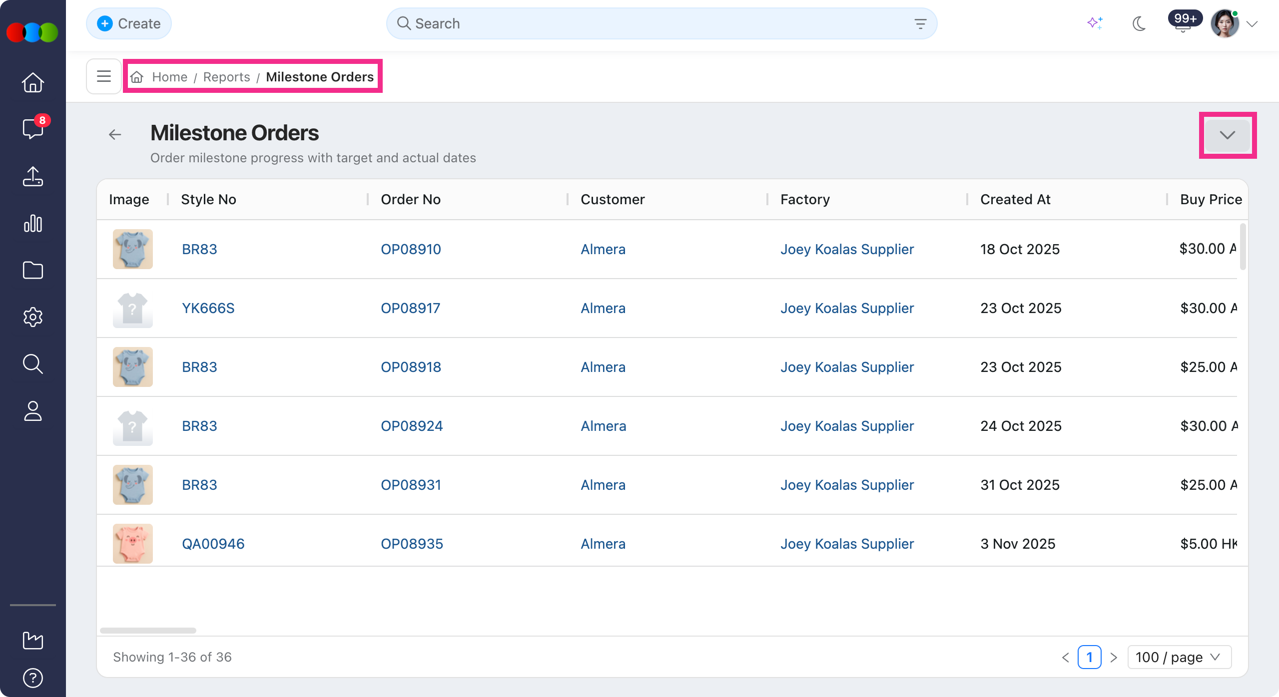The width and height of the screenshot is (1279, 697).
Task: Expand the chevron dropdown beside the Milestone Orders title
Action: tap(1228, 135)
